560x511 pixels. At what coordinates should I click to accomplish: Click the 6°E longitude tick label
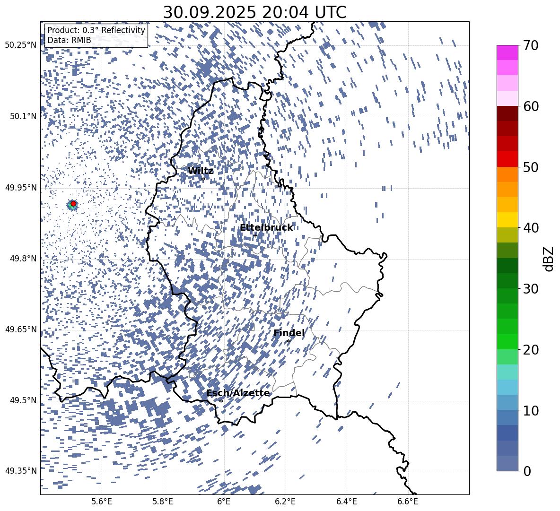pyautogui.click(x=224, y=502)
